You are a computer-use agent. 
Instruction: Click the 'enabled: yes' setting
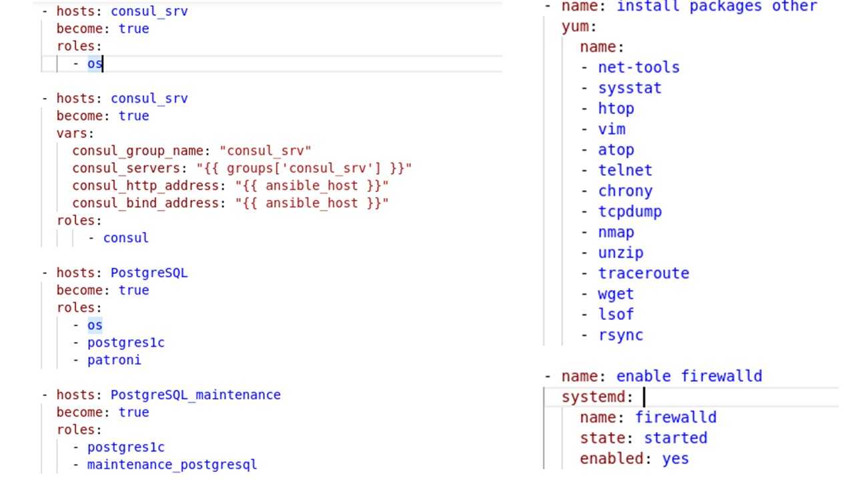[x=634, y=459]
